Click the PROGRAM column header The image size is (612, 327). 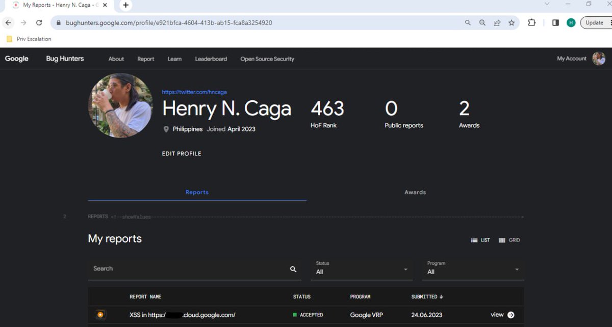[360, 297]
